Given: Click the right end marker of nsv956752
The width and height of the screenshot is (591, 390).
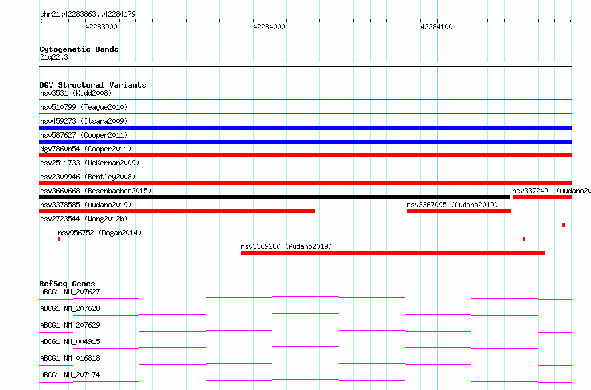Looking at the screenshot, I should (x=523, y=239).
